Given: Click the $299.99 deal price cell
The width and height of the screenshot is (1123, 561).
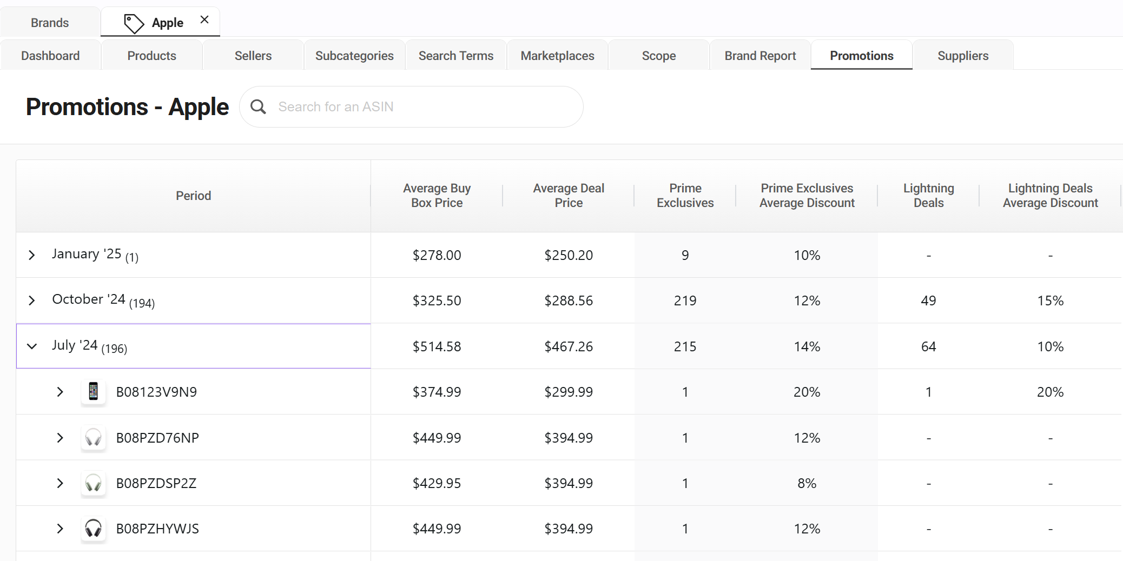Looking at the screenshot, I should click(x=569, y=392).
